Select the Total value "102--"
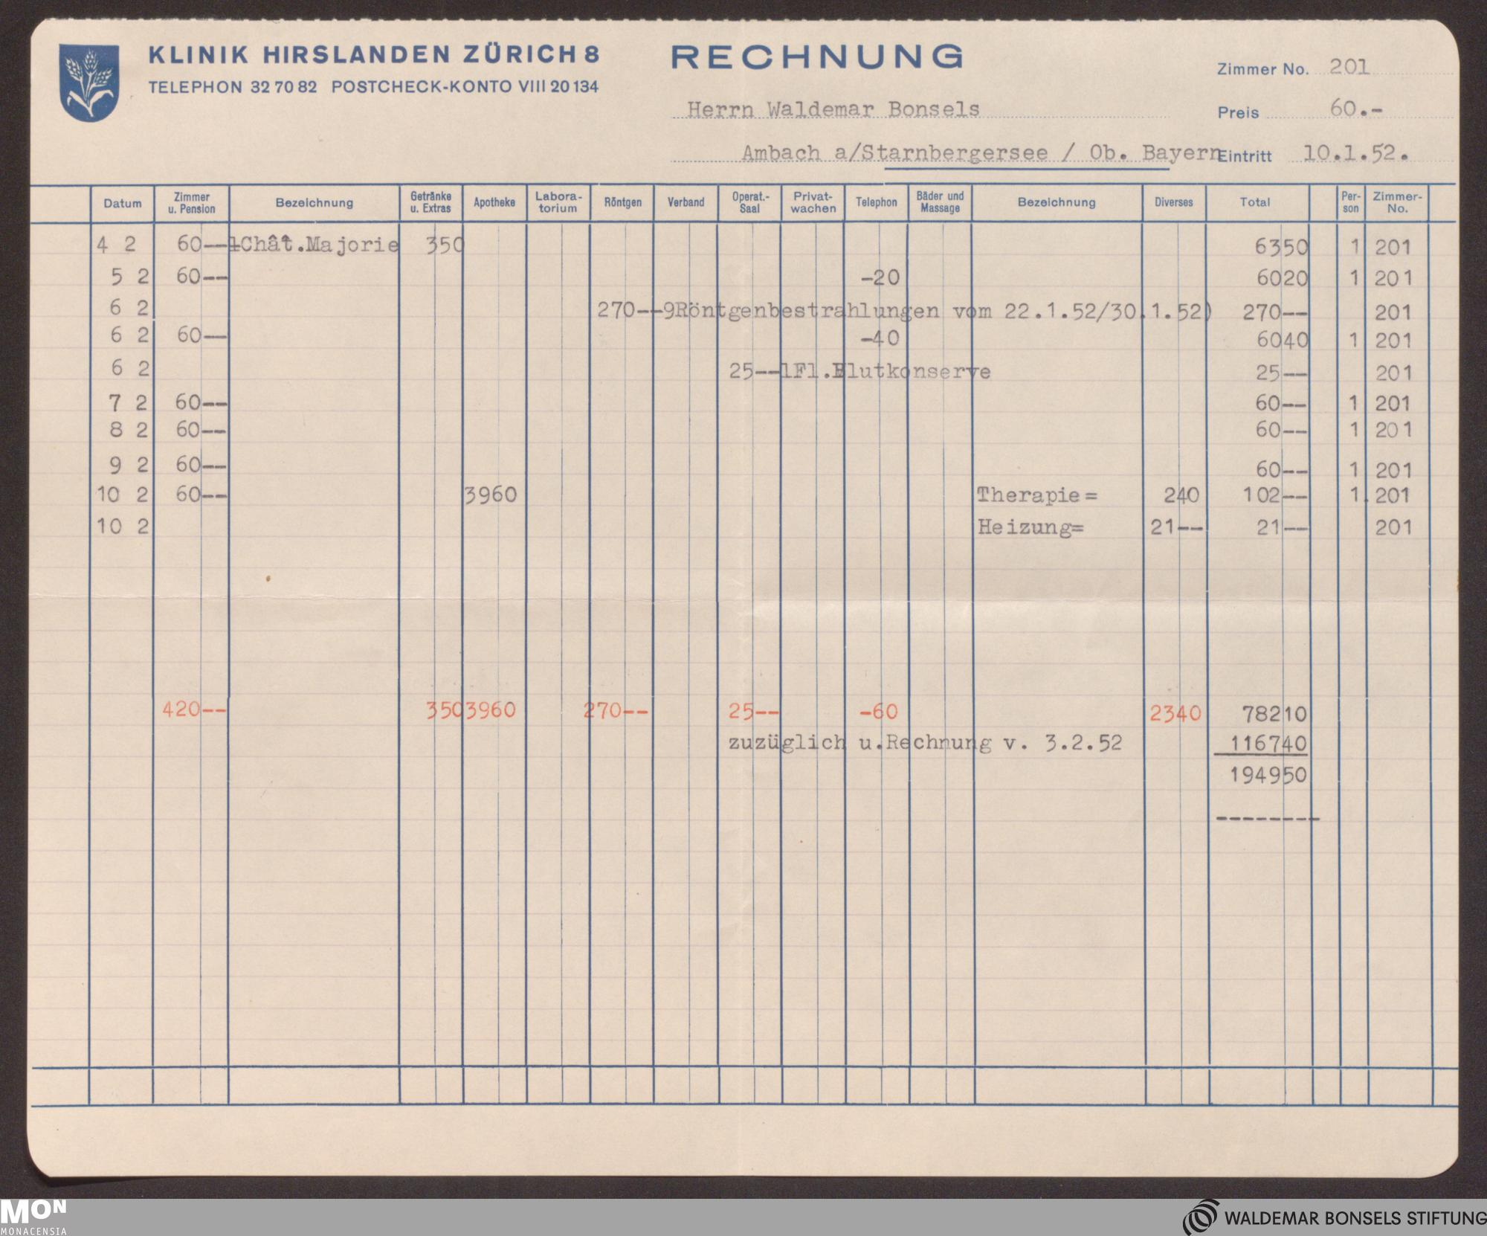Image resolution: width=1487 pixels, height=1236 pixels. [1275, 496]
